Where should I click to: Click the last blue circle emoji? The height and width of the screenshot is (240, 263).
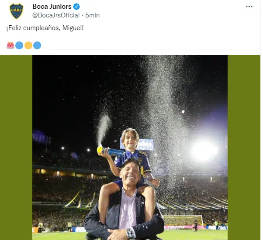click(37, 45)
